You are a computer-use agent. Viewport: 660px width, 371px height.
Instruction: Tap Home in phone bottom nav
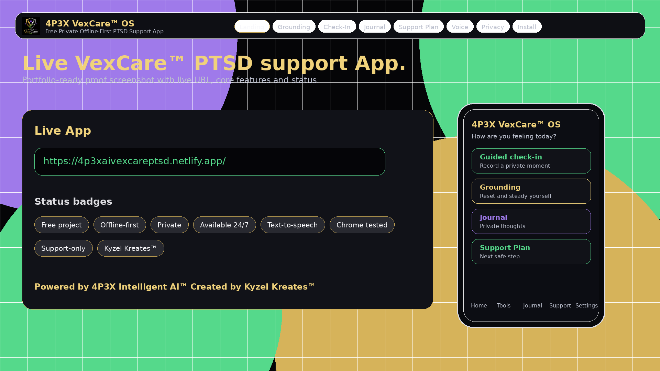[479, 305]
